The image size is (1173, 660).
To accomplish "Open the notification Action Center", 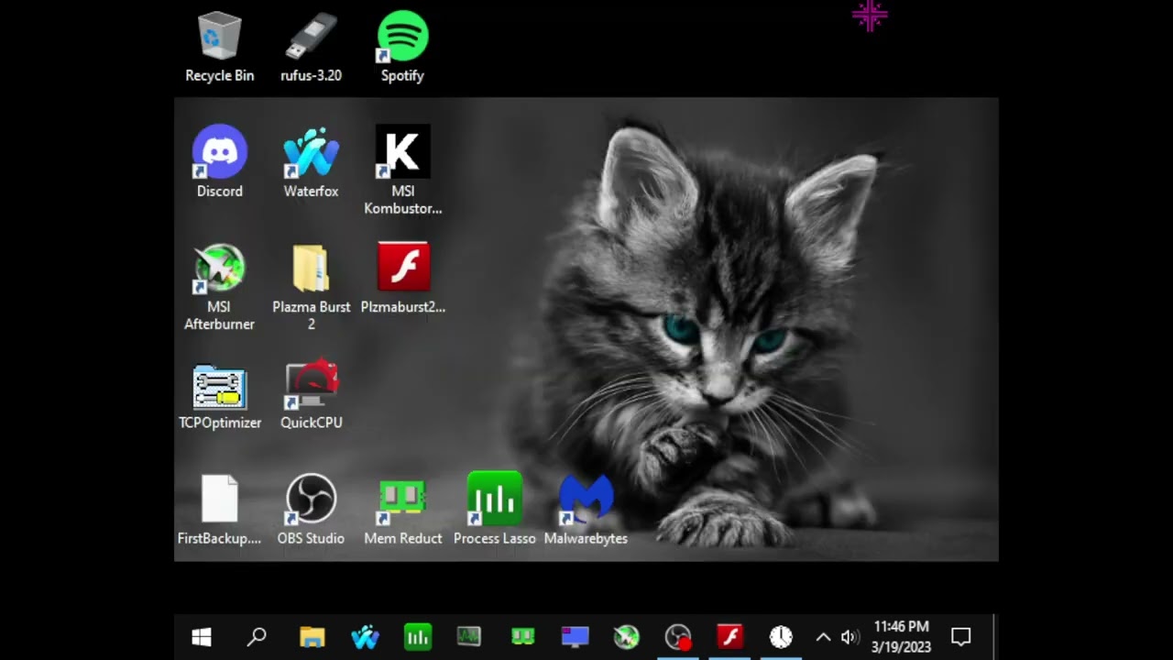I will click(x=960, y=637).
